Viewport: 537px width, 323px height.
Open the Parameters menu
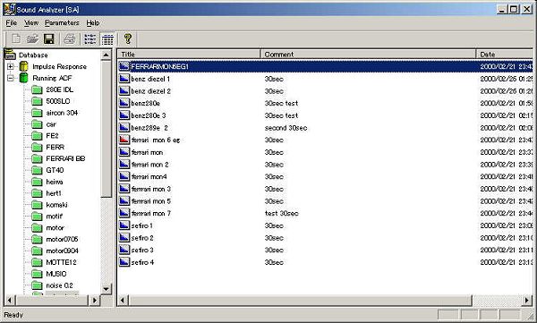[62, 23]
